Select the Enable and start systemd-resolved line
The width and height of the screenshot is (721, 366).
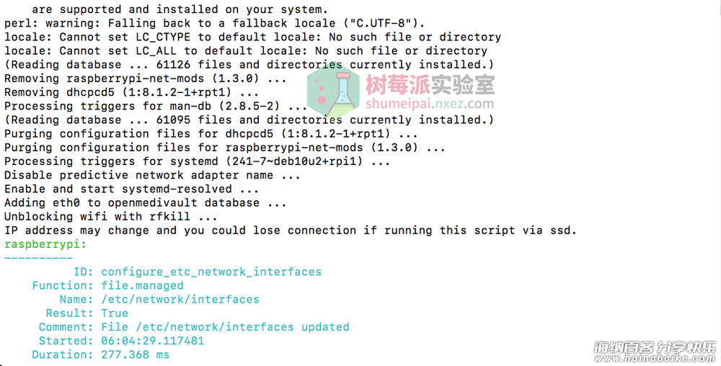click(131, 189)
